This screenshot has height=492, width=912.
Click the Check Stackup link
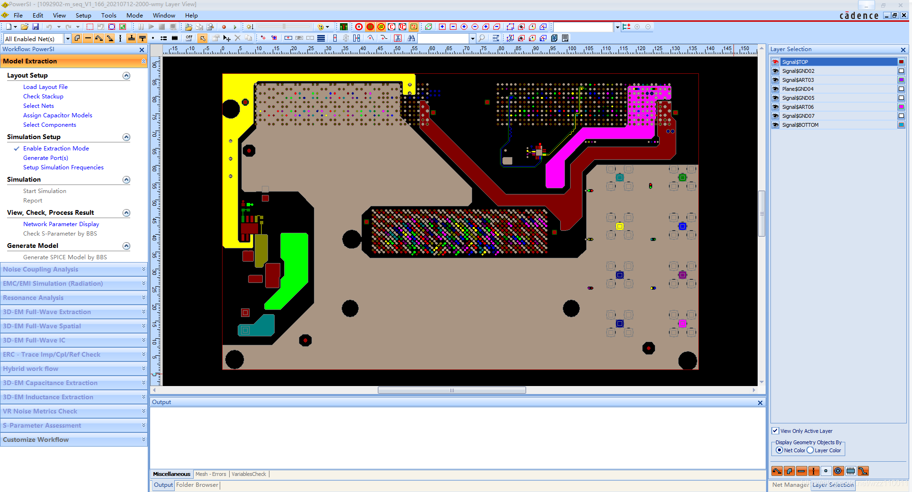(43, 97)
